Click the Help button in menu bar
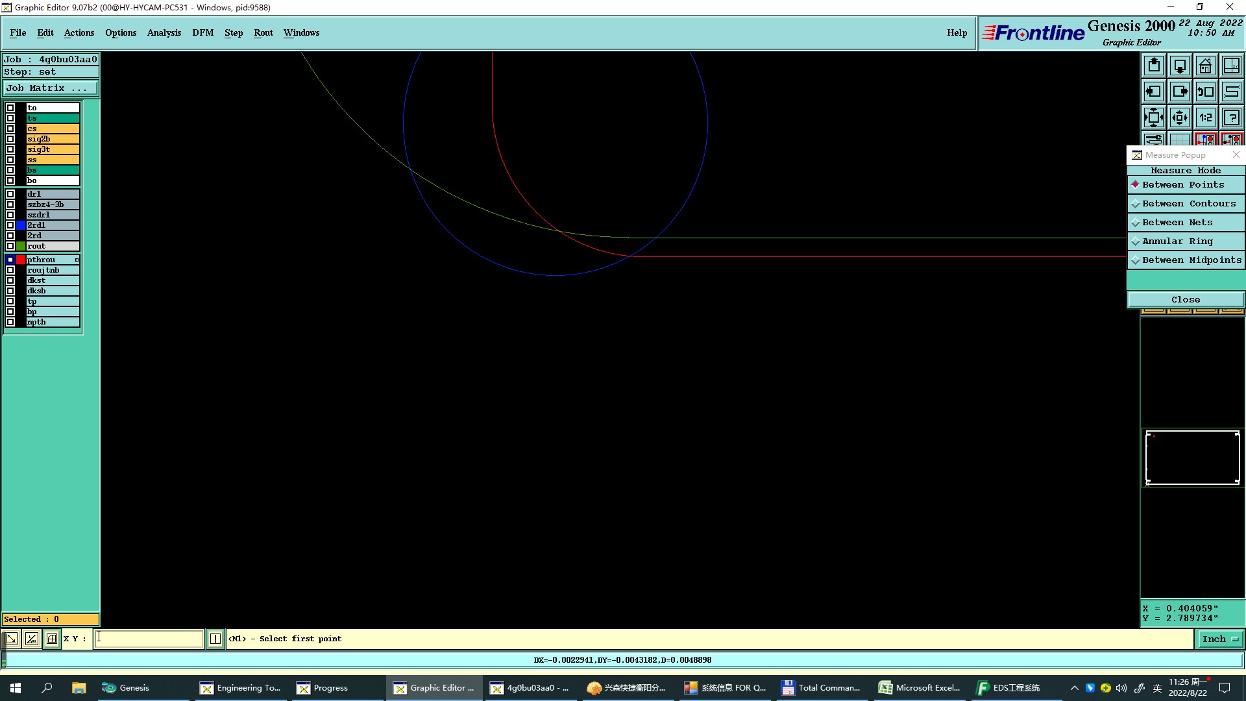 point(957,32)
